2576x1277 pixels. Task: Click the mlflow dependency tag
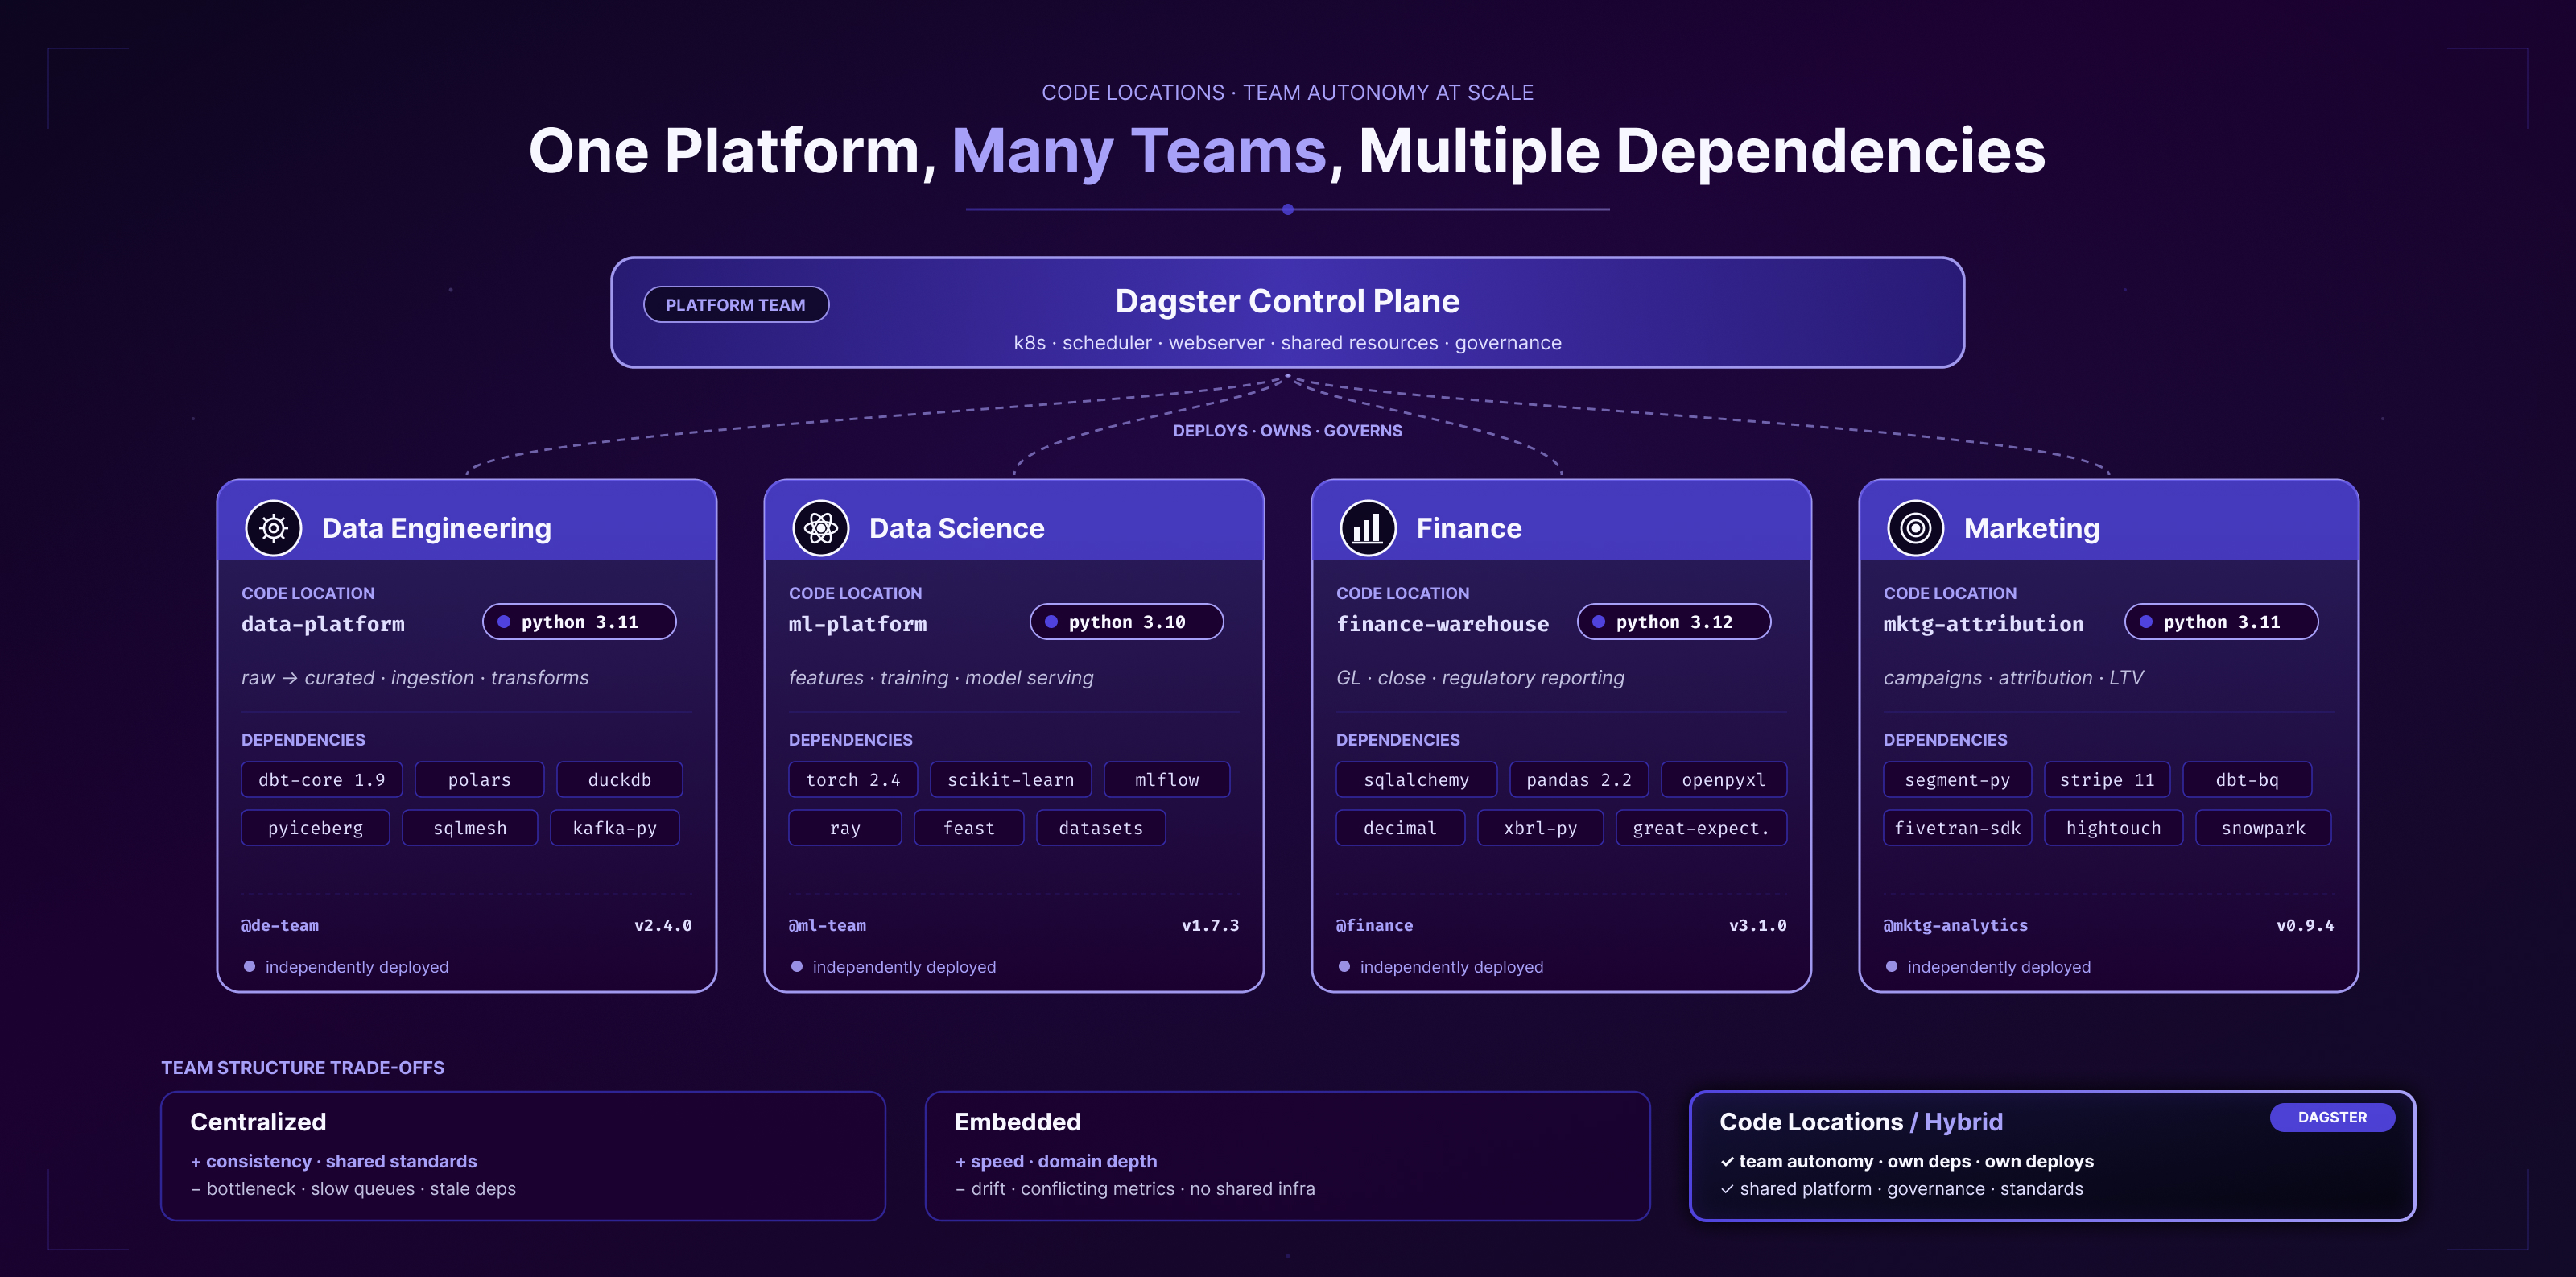tap(1167, 780)
